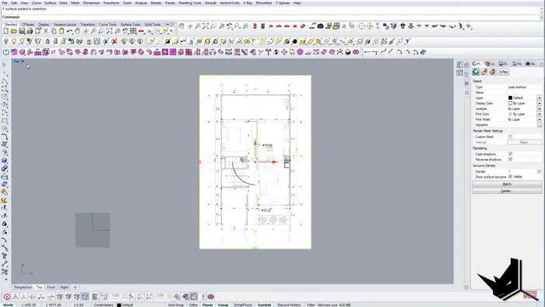The width and height of the screenshot is (545, 307).
Task: Toggle Show surface isocurve Visible checkbox
Action: (510, 177)
